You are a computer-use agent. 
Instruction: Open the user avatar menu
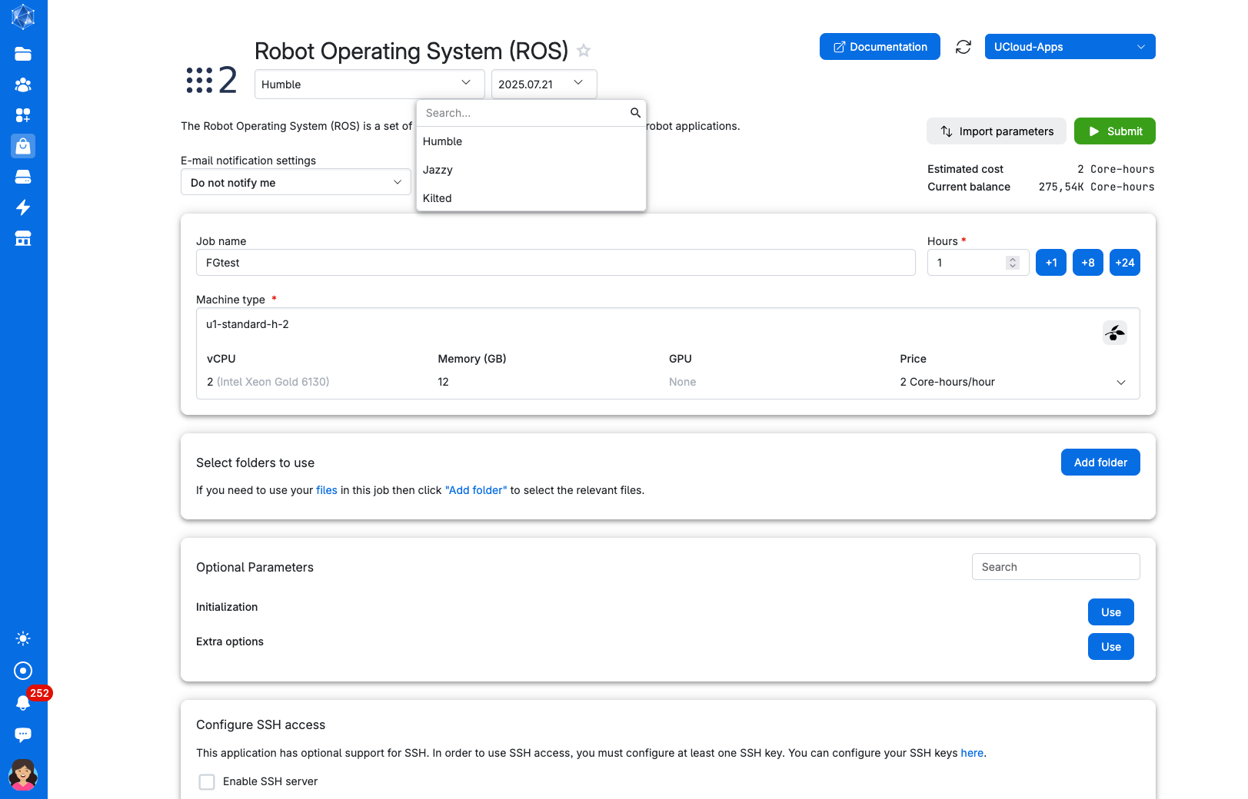[x=23, y=774]
